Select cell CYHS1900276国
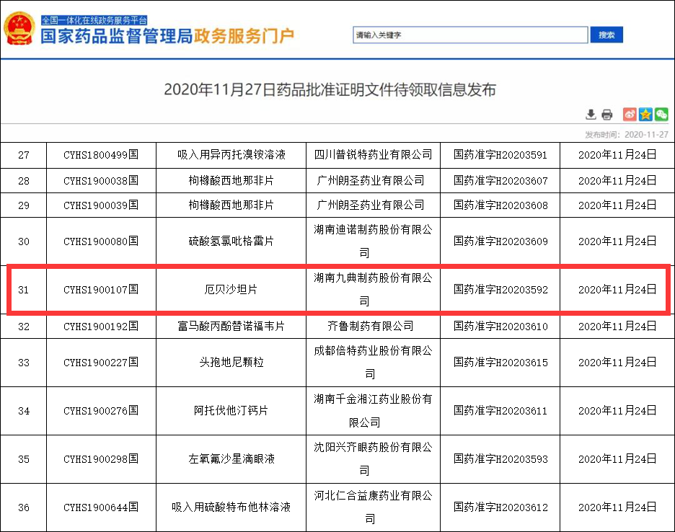The image size is (675, 532). coord(101,411)
